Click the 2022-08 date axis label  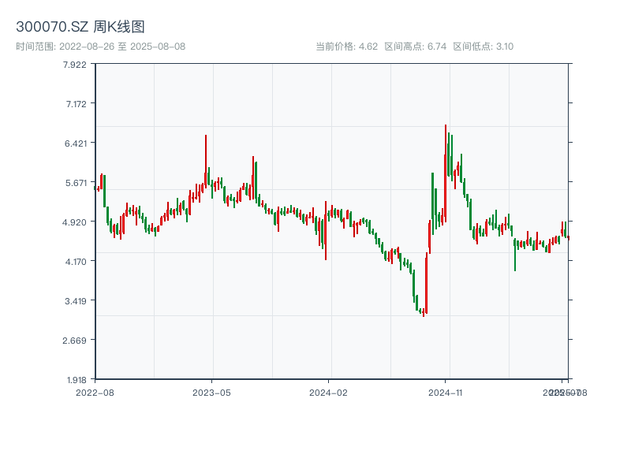tap(95, 392)
